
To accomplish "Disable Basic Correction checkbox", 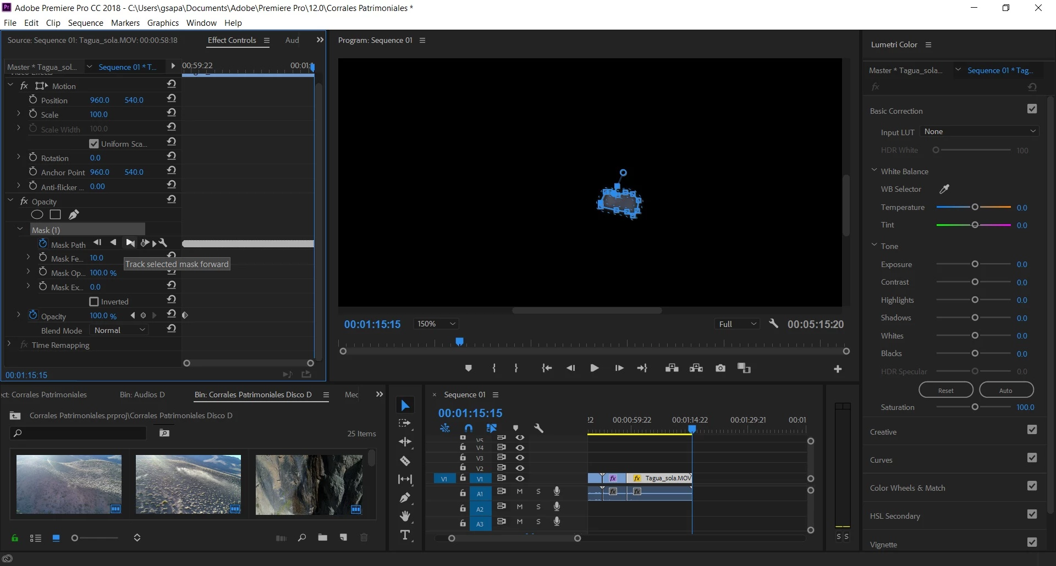I will click(x=1032, y=109).
